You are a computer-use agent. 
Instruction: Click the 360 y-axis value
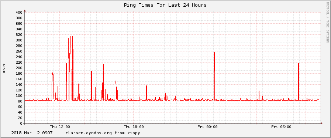(19, 24)
